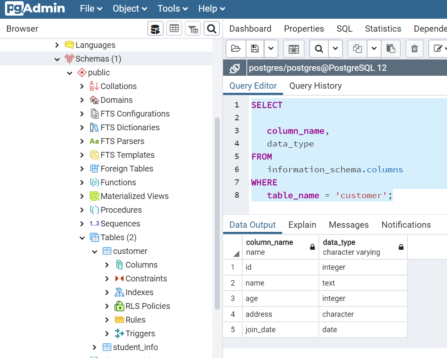
Task: Click the Open File folder icon
Action: coord(236,49)
